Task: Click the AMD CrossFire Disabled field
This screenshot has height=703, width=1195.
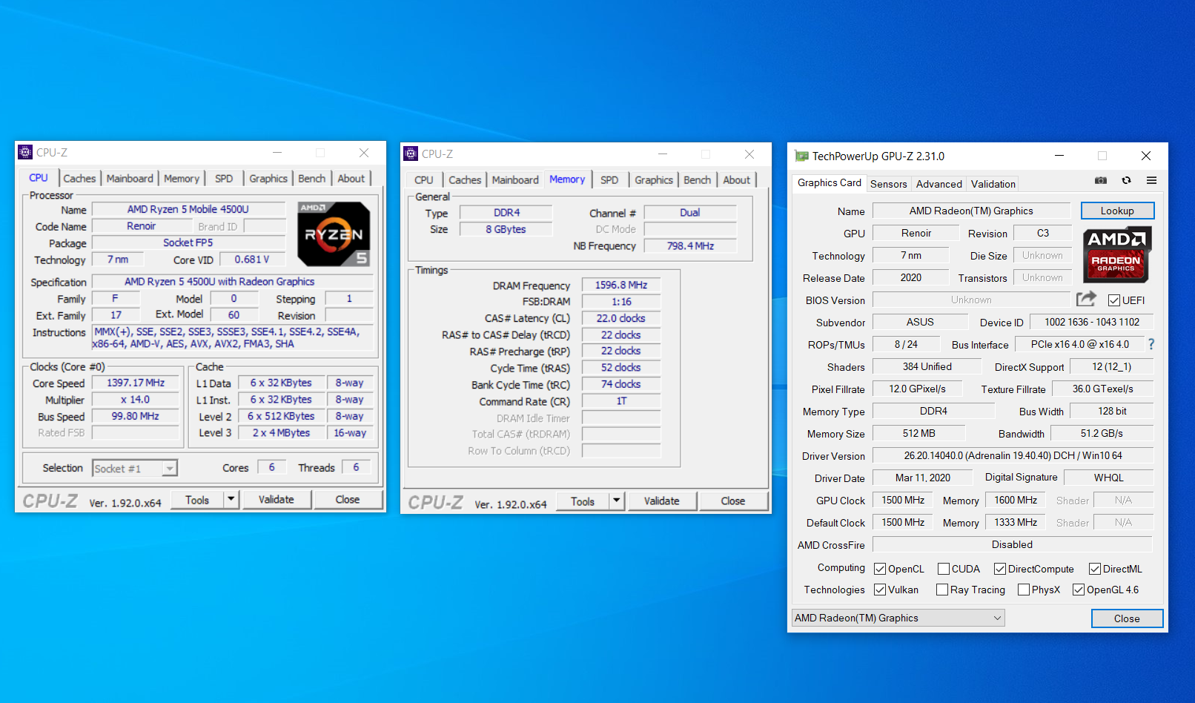Action: pyautogui.click(x=1013, y=544)
